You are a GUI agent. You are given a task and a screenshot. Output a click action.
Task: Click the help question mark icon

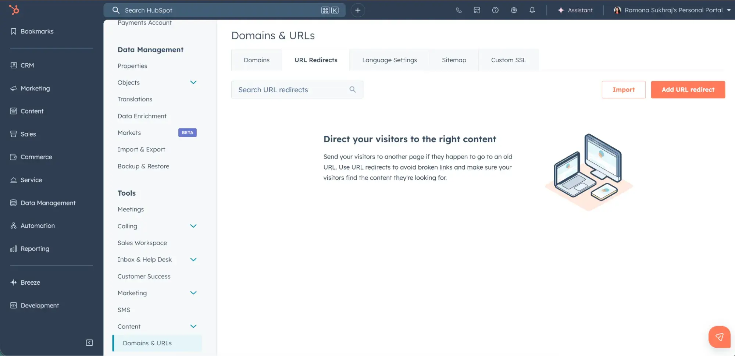495,10
